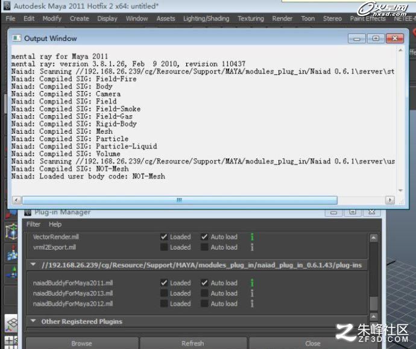
Task: Select the cube manipulator tool in toolbox
Action: (11, 231)
